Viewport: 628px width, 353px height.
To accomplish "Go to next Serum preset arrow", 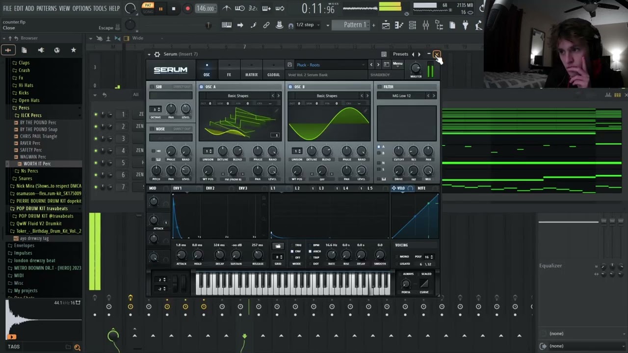I will [378, 65].
